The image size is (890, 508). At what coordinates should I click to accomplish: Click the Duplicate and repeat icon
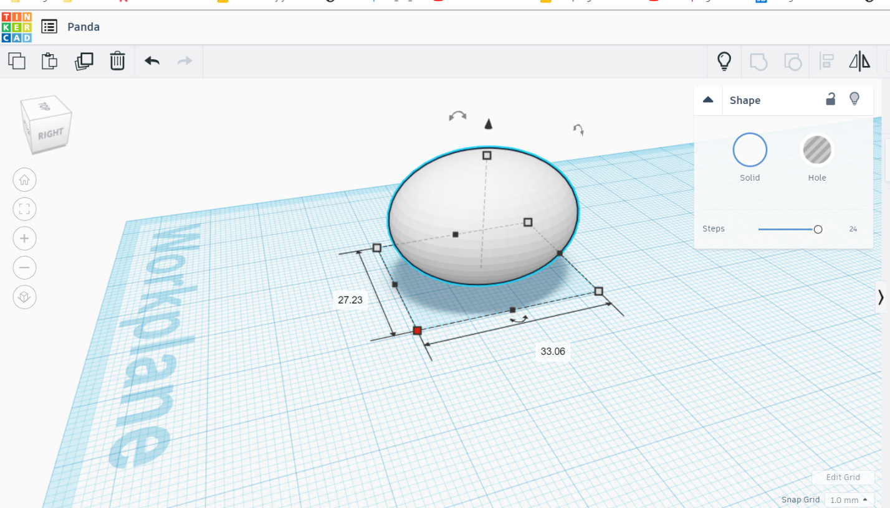[84, 61]
